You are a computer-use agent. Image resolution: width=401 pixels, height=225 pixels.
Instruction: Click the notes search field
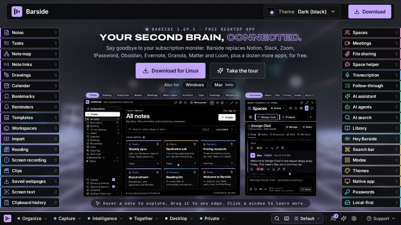point(169,130)
